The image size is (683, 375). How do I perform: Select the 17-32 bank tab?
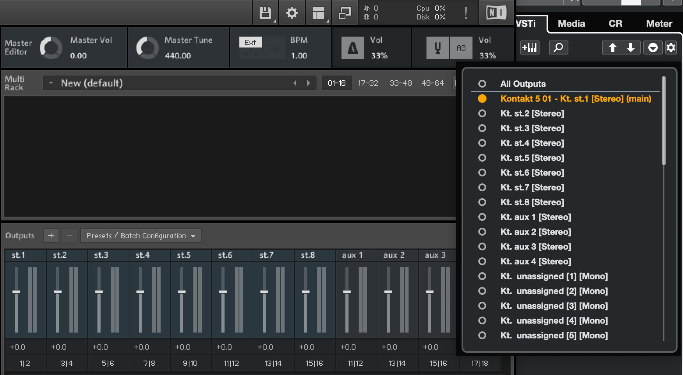368,83
